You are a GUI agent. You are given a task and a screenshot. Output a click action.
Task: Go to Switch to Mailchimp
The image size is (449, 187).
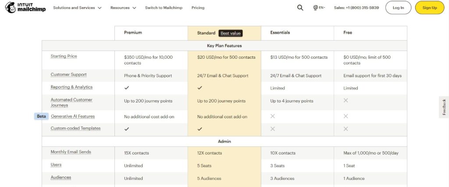[164, 8]
